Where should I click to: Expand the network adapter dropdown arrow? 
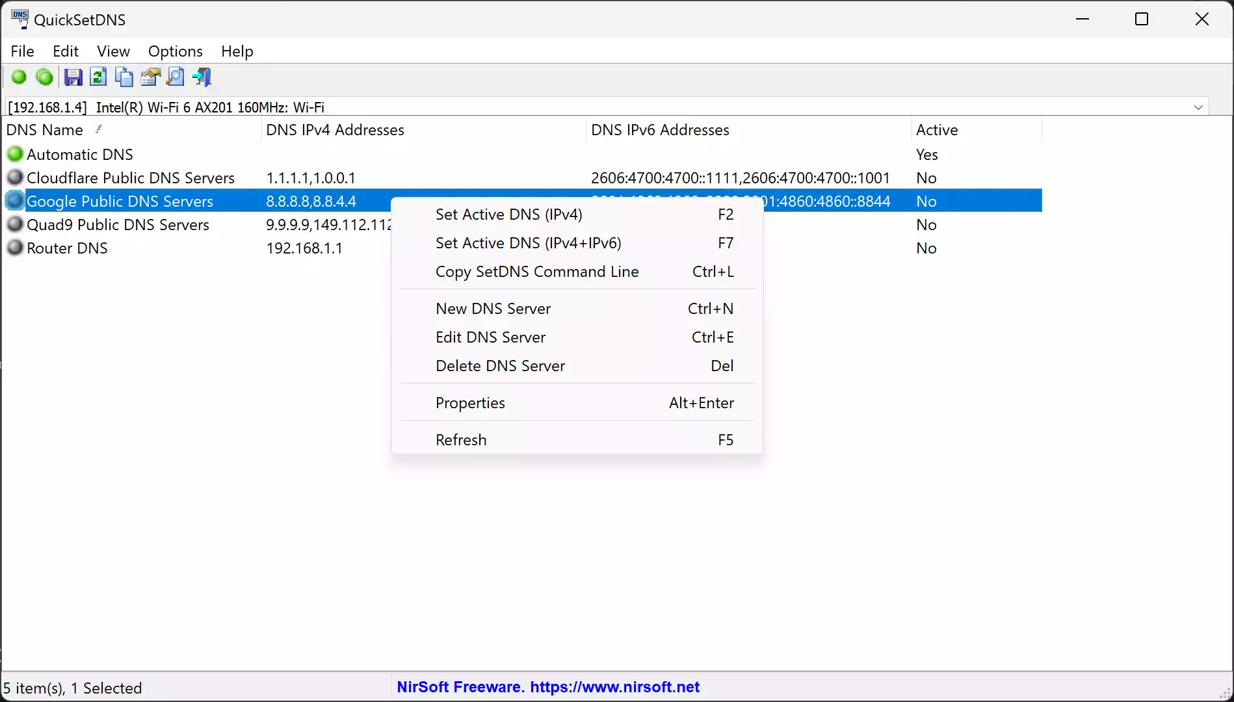[x=1198, y=107]
